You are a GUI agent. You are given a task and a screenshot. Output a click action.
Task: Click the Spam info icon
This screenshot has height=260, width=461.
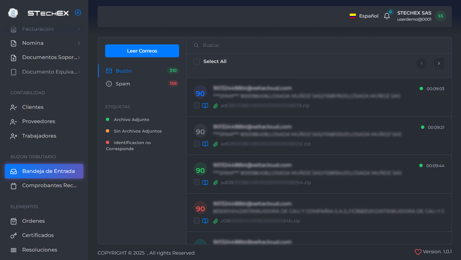click(x=109, y=84)
